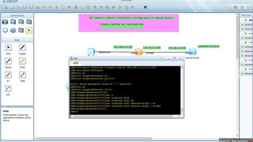Click the show all interfaces icon
The width and height of the screenshot is (253, 142).
(133, 7)
